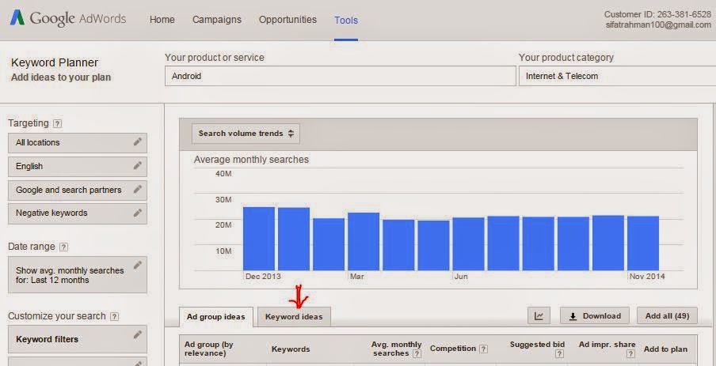Click the Suggested bid help icon

560,353
